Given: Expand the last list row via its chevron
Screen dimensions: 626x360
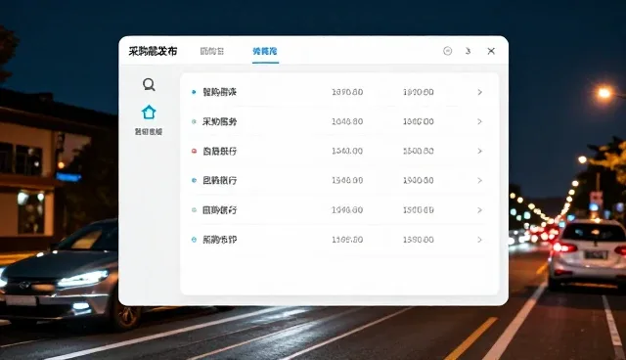Looking at the screenshot, I should point(480,240).
